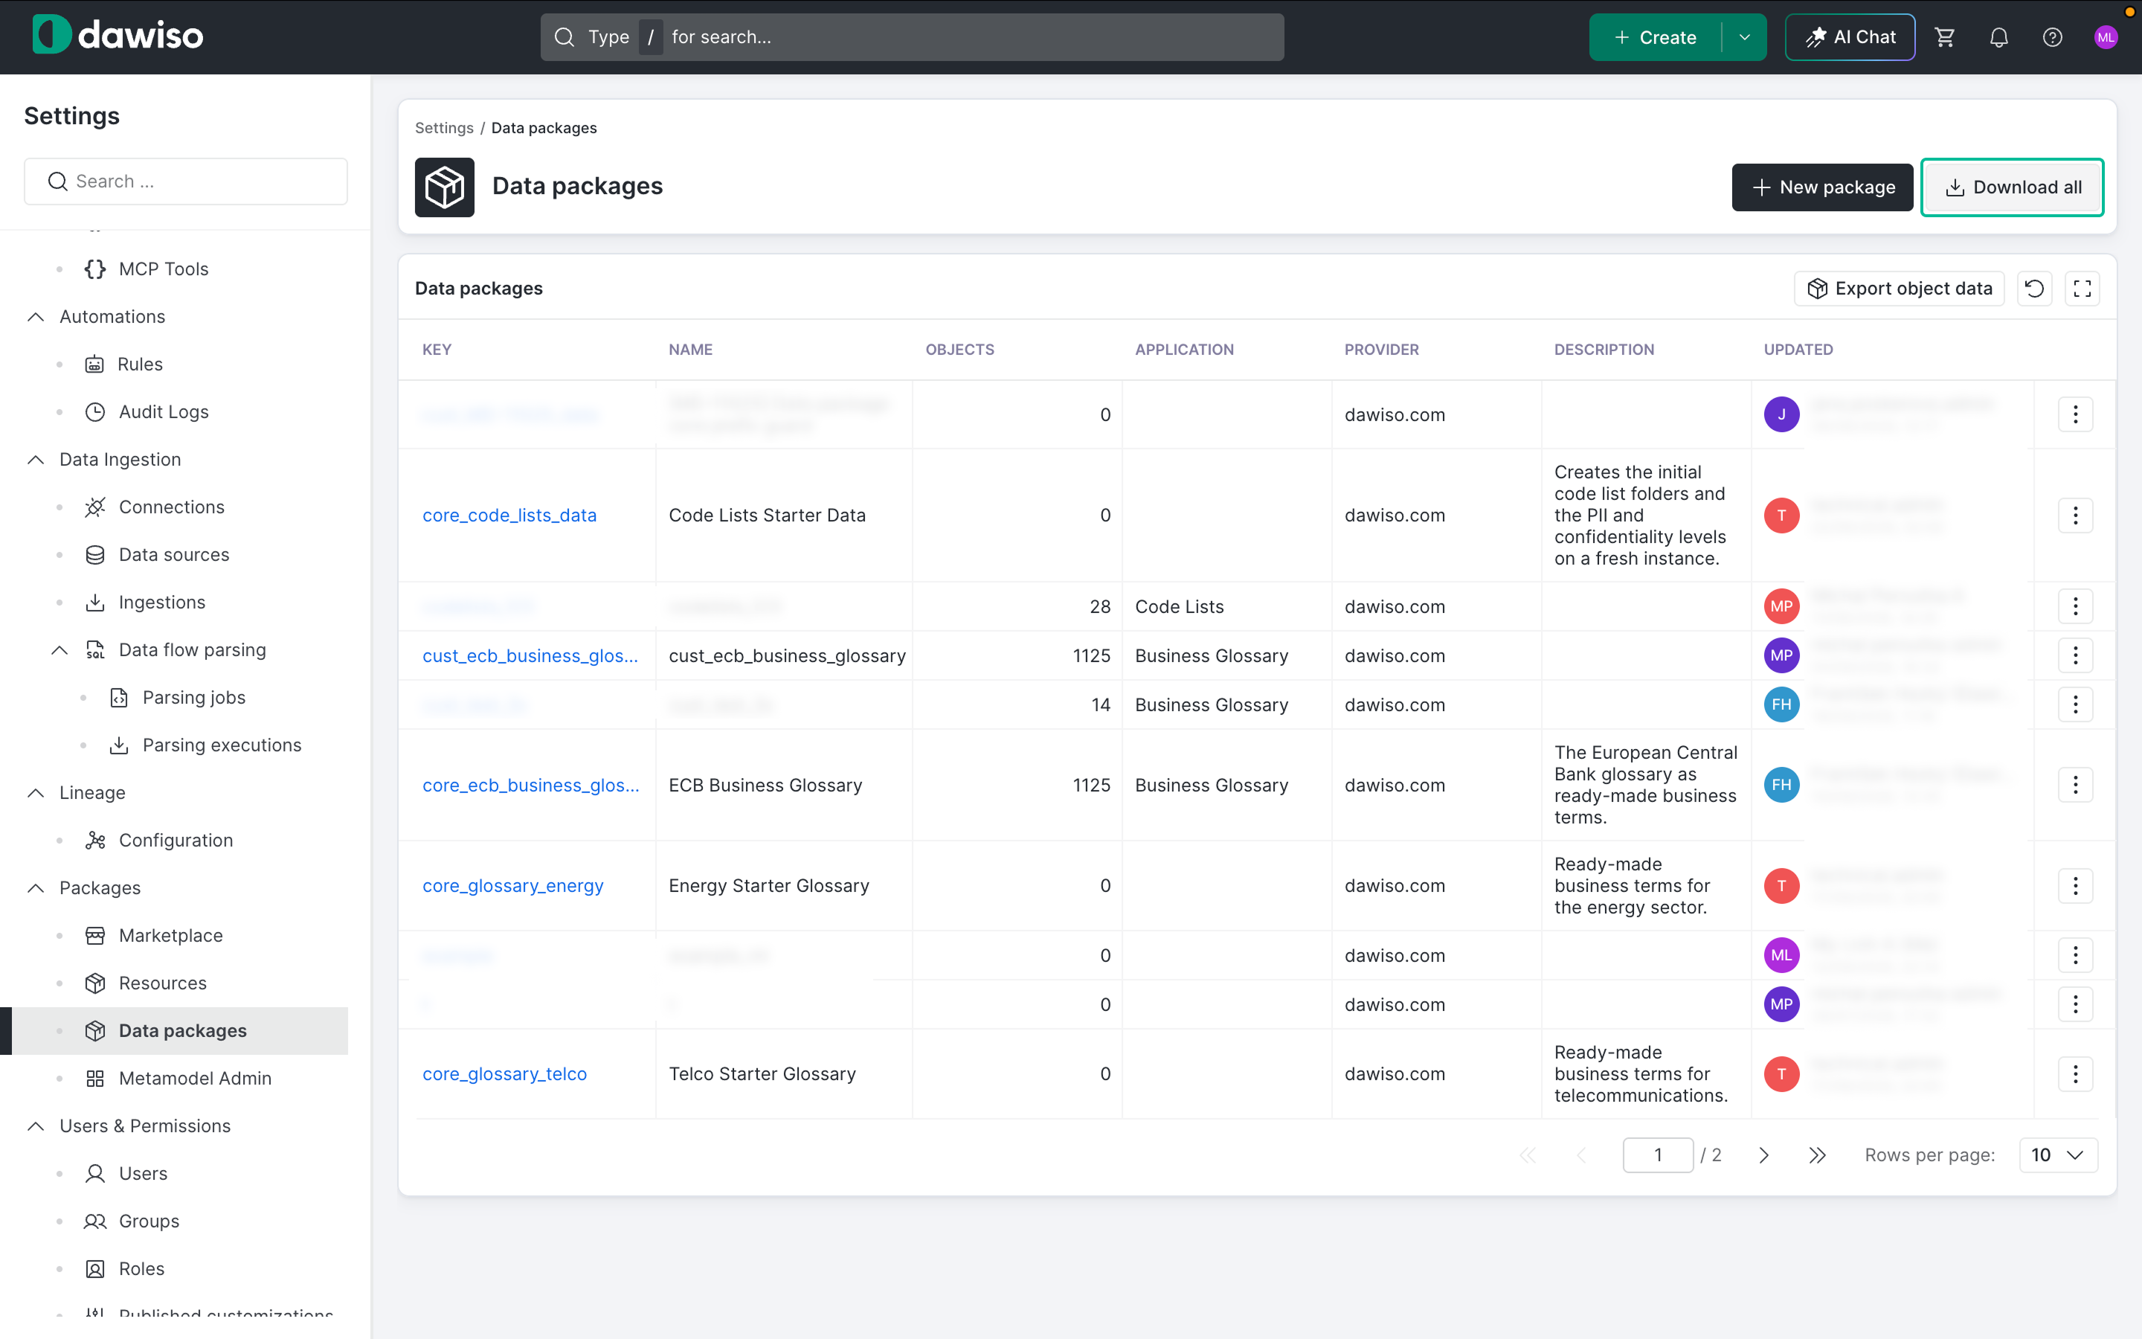The image size is (2142, 1339).
Task: Click the J avatar in first row
Action: click(x=1781, y=414)
